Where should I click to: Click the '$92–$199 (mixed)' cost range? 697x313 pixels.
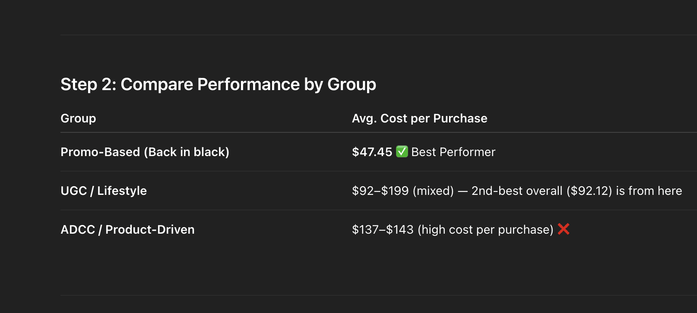tap(403, 191)
